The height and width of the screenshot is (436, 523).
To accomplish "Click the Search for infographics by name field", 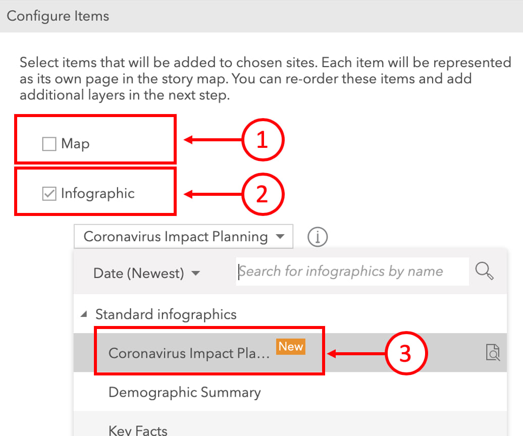I will [x=352, y=271].
